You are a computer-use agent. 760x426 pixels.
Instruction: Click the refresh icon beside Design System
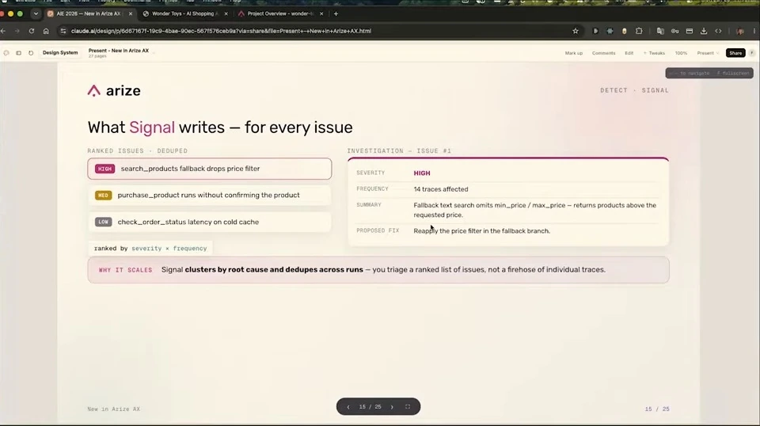click(x=31, y=53)
